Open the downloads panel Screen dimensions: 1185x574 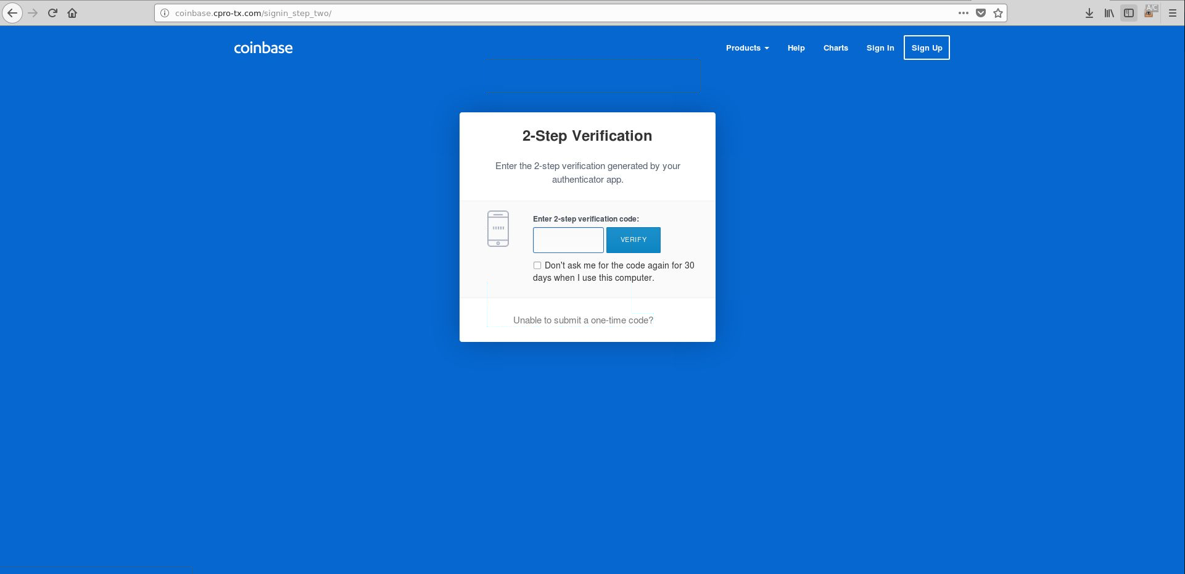click(x=1089, y=13)
